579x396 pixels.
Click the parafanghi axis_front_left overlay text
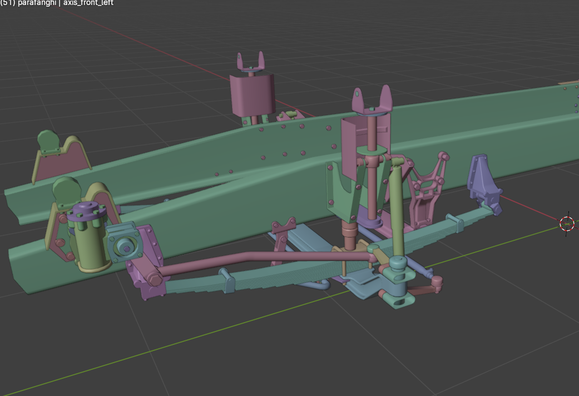[x=57, y=3]
